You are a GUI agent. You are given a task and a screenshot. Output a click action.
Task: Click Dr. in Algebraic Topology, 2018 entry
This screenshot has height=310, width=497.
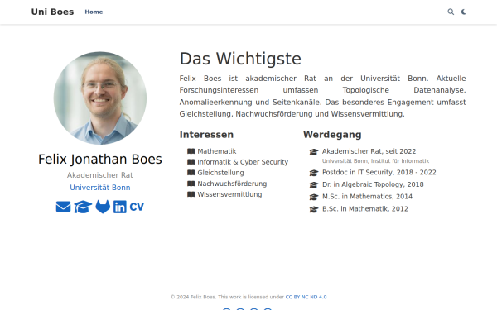(373, 184)
